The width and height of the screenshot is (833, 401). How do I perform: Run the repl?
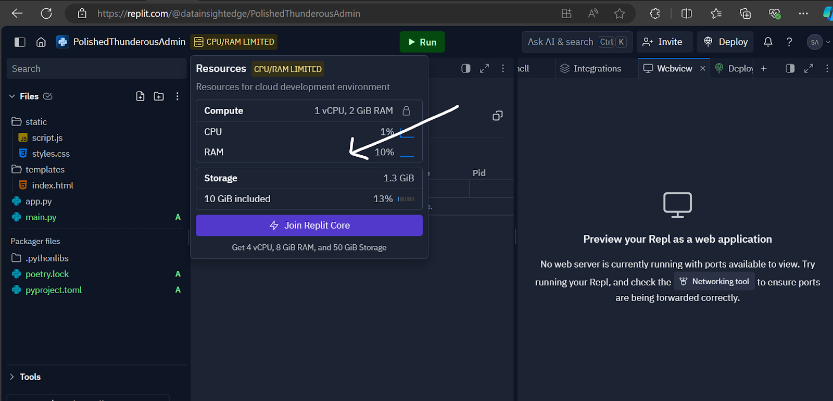[422, 42]
